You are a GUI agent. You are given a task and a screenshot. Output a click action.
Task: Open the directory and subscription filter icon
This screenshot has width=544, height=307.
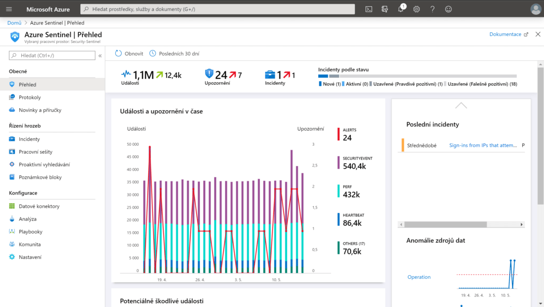pyautogui.click(x=385, y=10)
